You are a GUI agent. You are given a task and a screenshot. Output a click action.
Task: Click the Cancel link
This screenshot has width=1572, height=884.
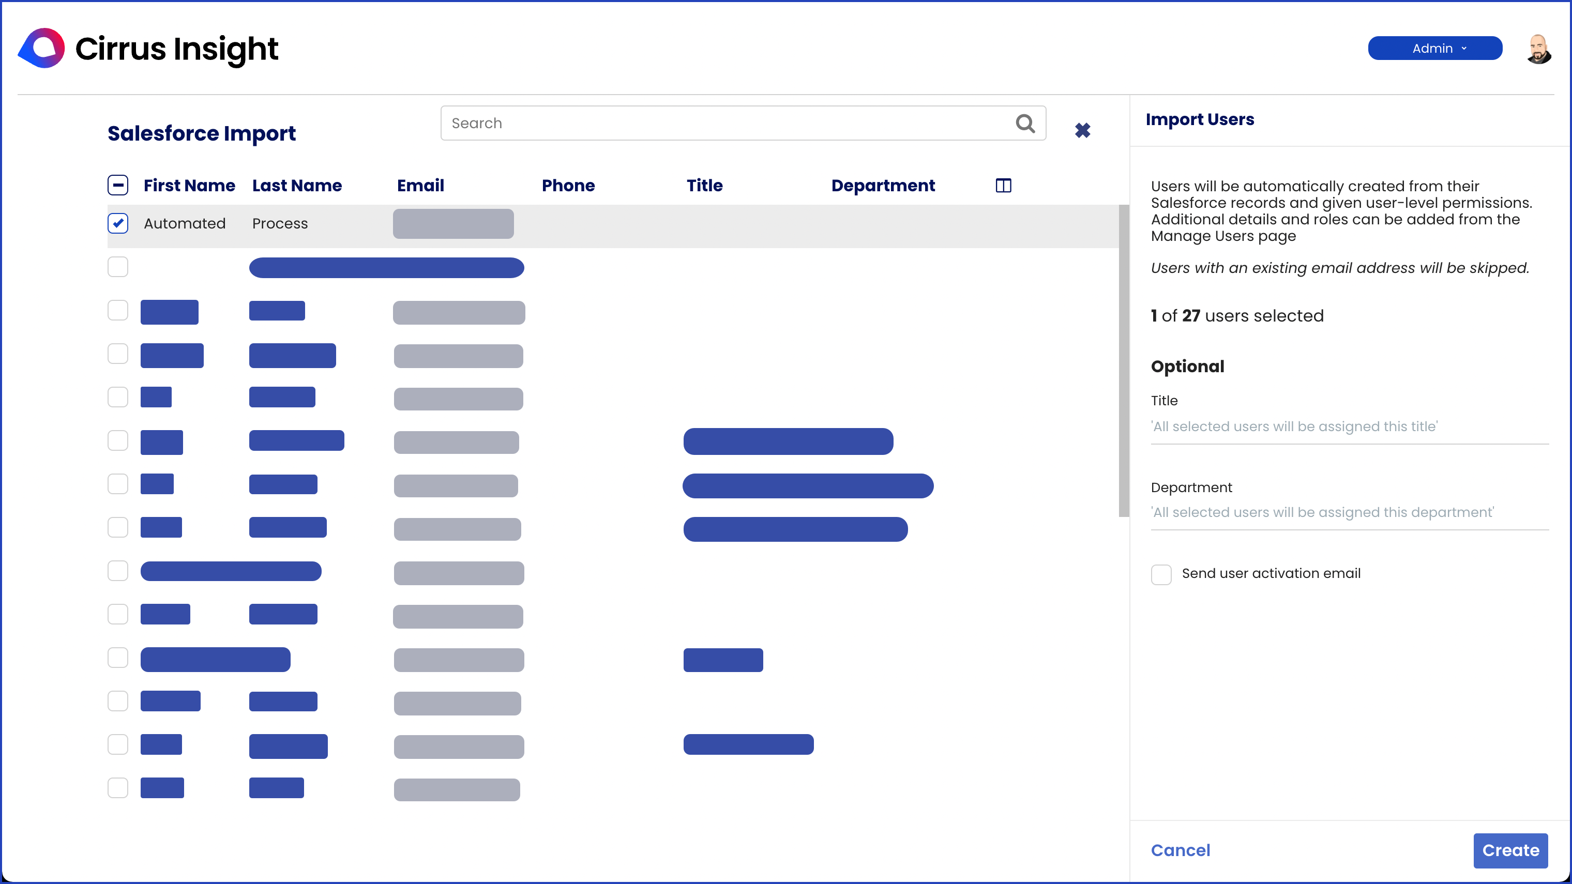tap(1180, 850)
